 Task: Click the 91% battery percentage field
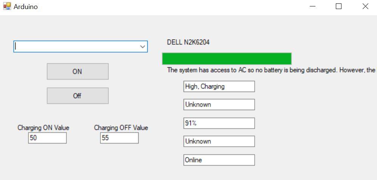pos(219,123)
